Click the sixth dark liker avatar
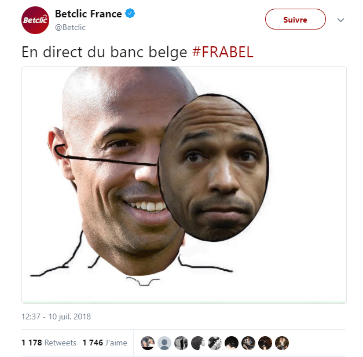Image resolution: width=363 pixels, height=357 pixels. click(x=232, y=343)
